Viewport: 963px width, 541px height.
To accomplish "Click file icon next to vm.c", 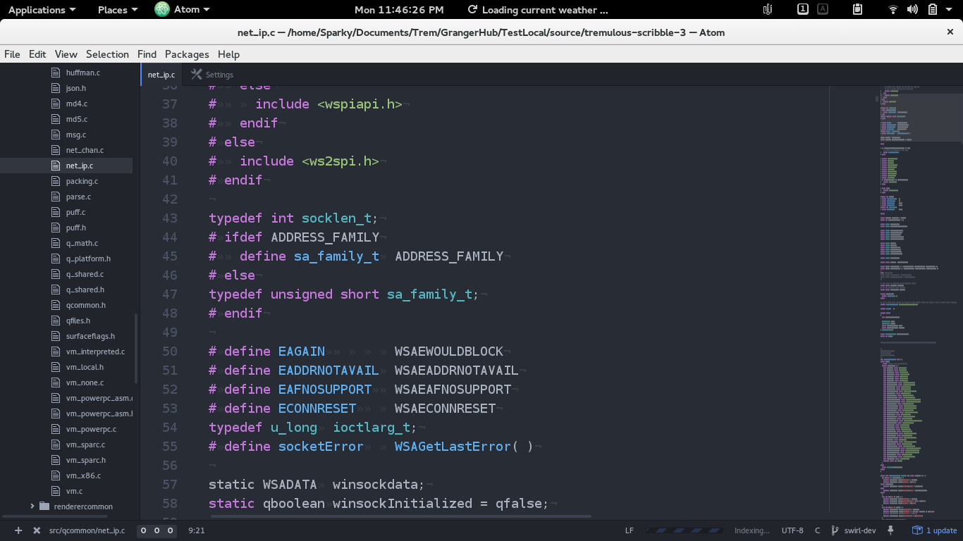I will [x=56, y=491].
